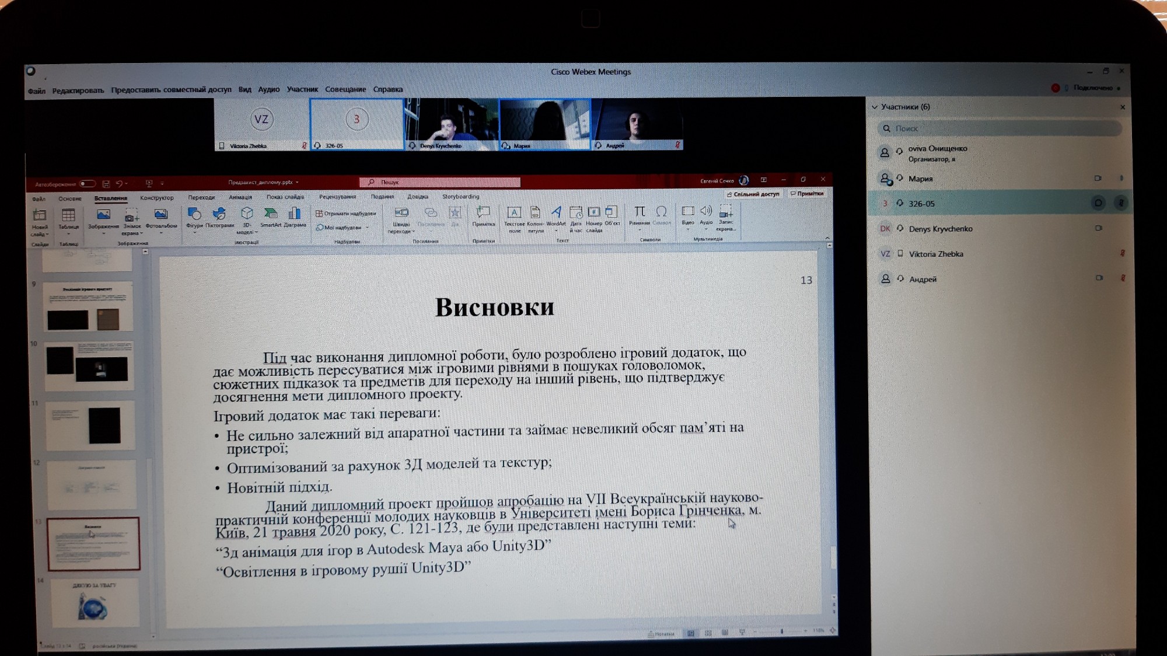Insert a Текстове поле text box
1167x656 pixels.
(x=514, y=219)
